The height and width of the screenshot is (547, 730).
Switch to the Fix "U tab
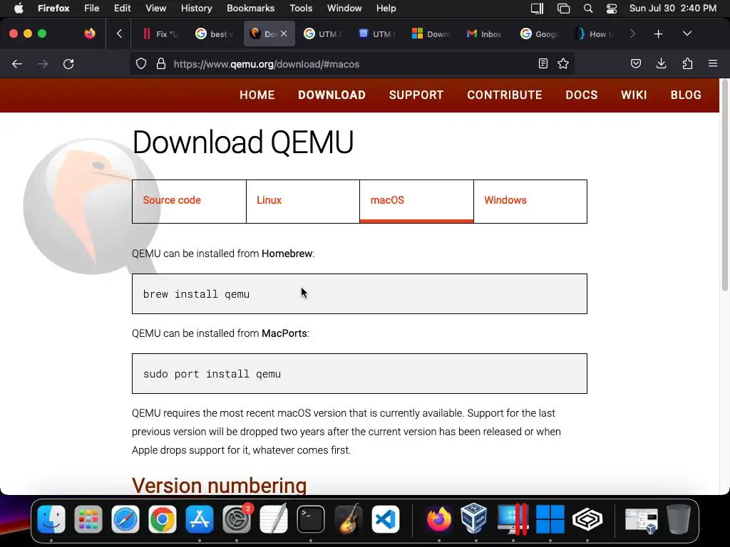pyautogui.click(x=160, y=33)
